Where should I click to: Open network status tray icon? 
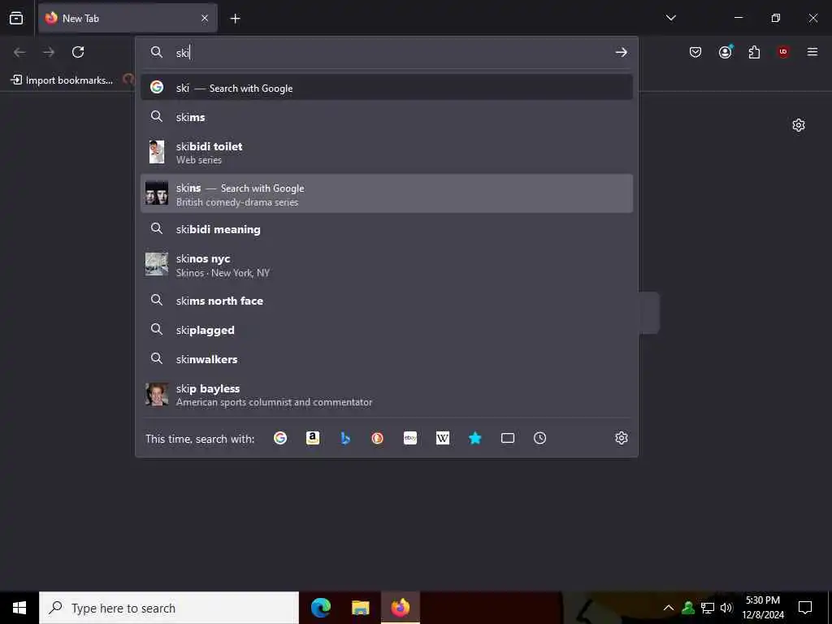click(x=708, y=608)
